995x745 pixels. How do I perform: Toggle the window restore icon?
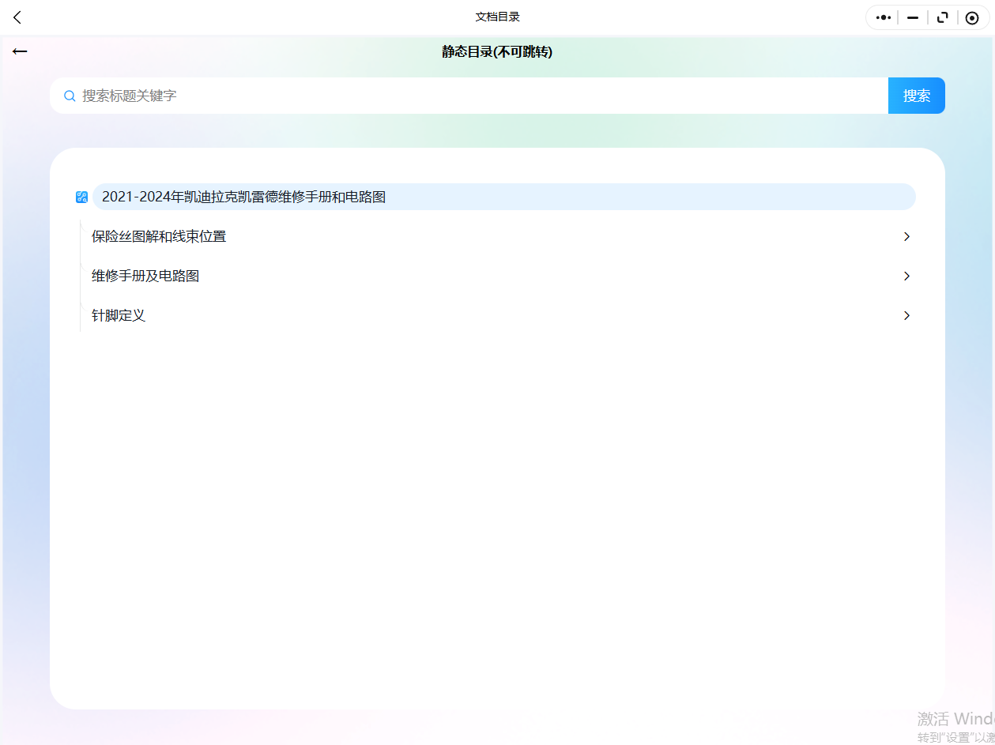point(942,17)
